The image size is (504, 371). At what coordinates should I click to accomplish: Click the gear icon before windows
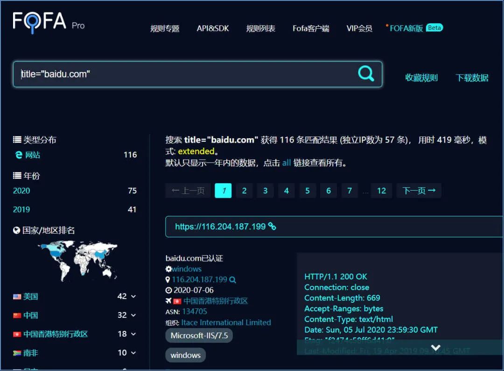[x=168, y=269]
